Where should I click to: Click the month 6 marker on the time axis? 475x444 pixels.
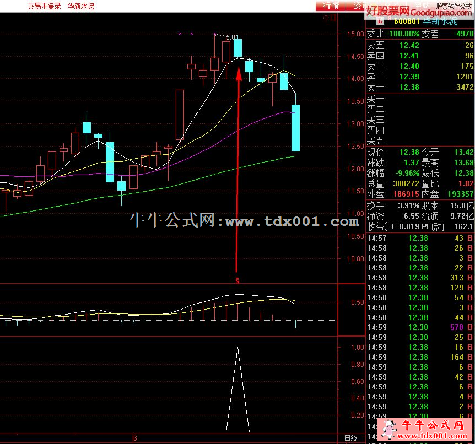tap(135, 438)
